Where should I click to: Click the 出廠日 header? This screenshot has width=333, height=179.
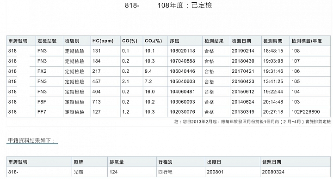pos(214,162)
